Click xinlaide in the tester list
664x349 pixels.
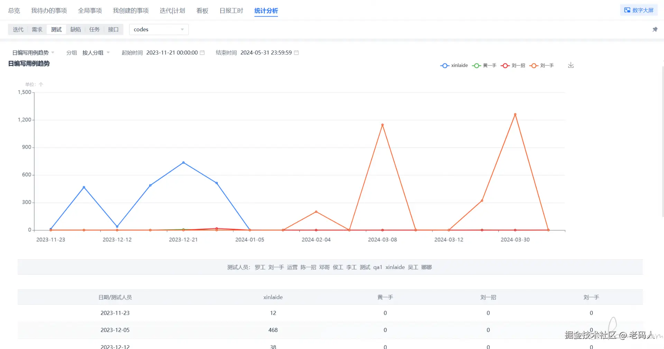[395, 267]
